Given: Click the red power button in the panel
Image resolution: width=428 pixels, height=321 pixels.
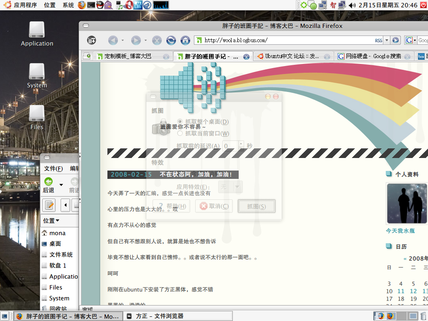Looking at the screenshot, I should point(423,5).
